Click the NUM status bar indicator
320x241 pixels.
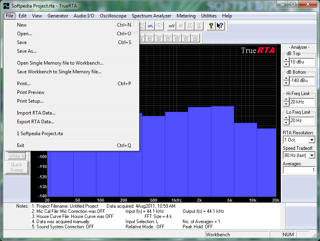click(289, 235)
